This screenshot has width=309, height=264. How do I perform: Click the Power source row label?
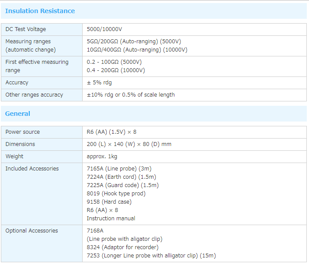[x=22, y=132]
